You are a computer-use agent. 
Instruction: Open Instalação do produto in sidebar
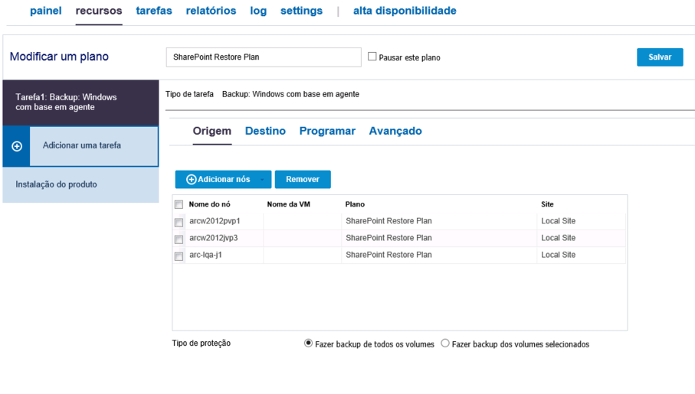coord(80,184)
